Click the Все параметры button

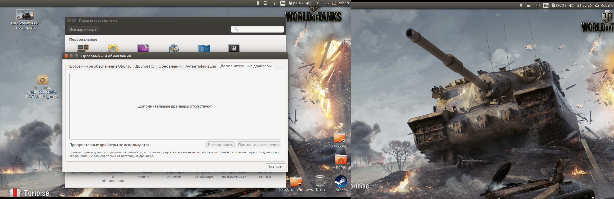point(83,29)
